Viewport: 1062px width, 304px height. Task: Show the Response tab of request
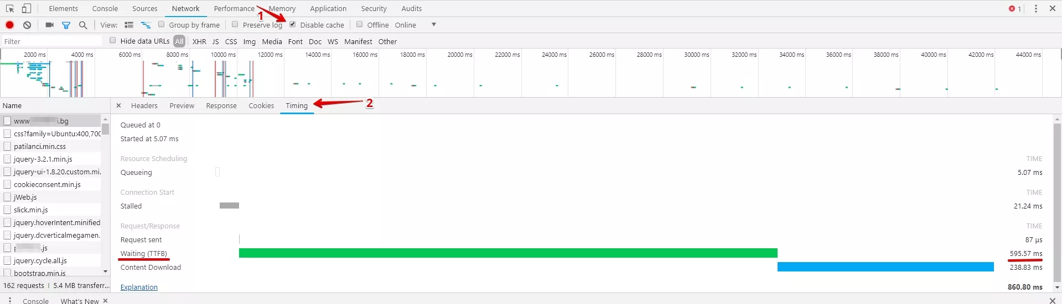pos(221,106)
